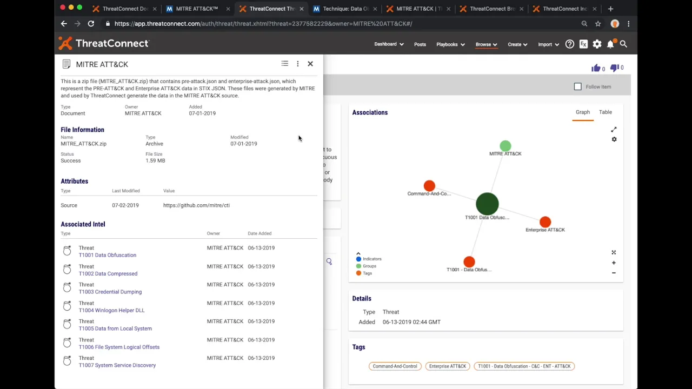Open T1005 Data from Local System link
Viewport: 692px width, 389px height.
pyautogui.click(x=115, y=328)
